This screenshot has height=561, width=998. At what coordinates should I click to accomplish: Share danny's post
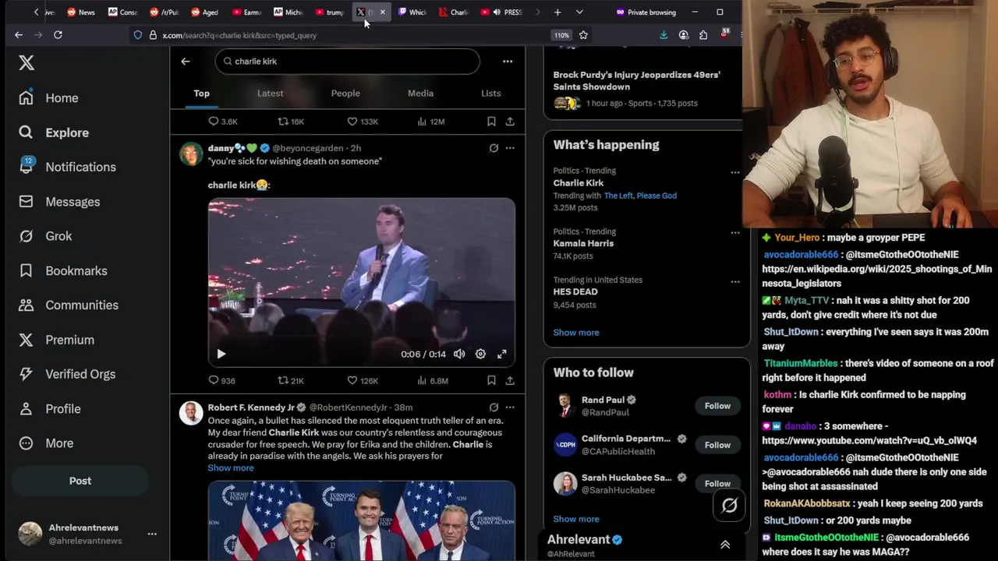(510, 381)
